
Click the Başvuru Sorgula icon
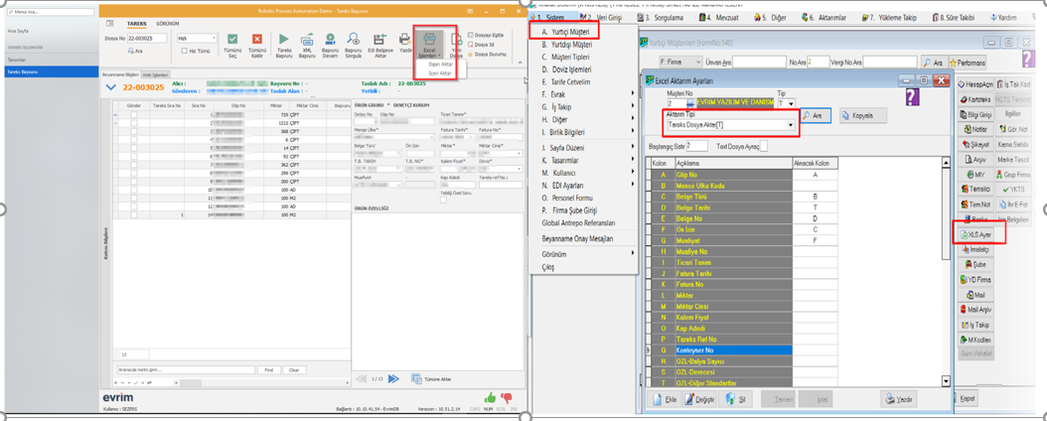[354, 40]
